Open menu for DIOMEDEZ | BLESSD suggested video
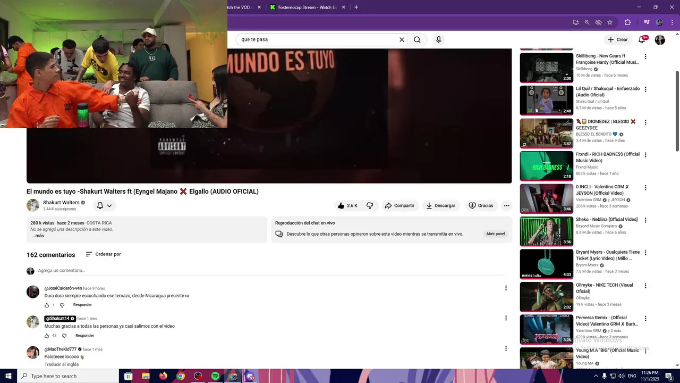This screenshot has height=383, width=680. [x=645, y=122]
